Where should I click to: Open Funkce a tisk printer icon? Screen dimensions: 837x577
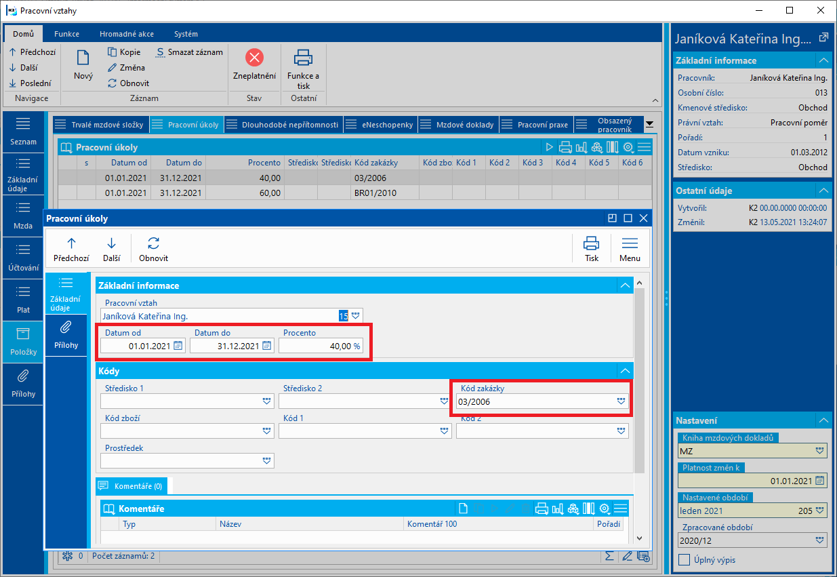[x=303, y=58]
